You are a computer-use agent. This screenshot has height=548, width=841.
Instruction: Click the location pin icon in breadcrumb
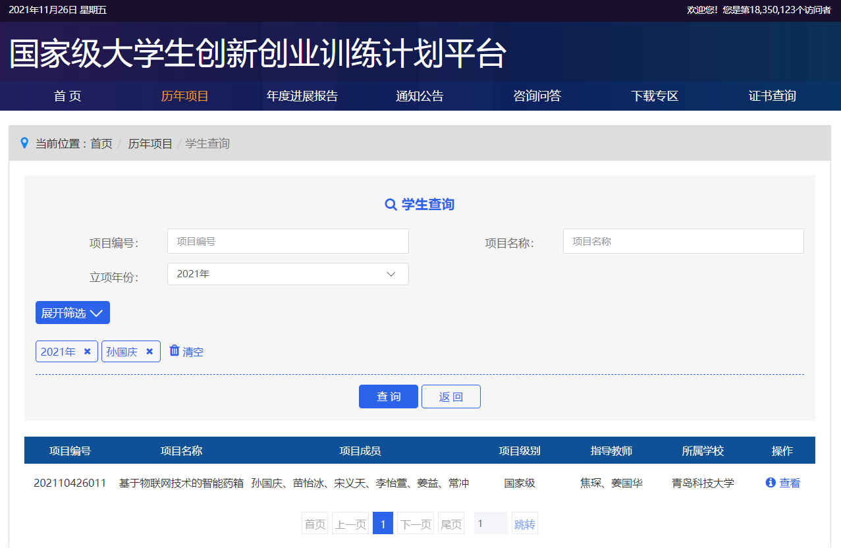click(x=25, y=143)
